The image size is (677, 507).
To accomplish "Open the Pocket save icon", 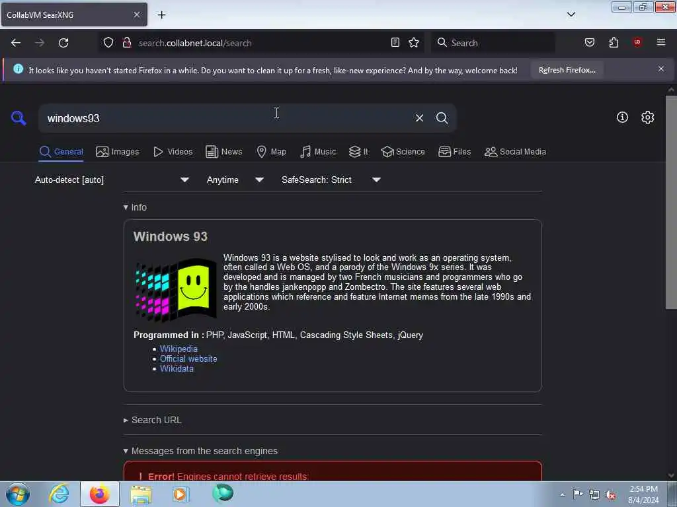I will (x=589, y=42).
